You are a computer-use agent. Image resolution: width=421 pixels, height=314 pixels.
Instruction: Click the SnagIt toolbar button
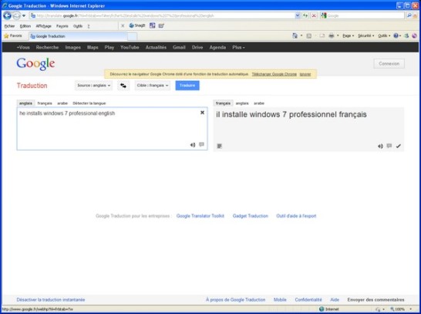click(x=137, y=25)
